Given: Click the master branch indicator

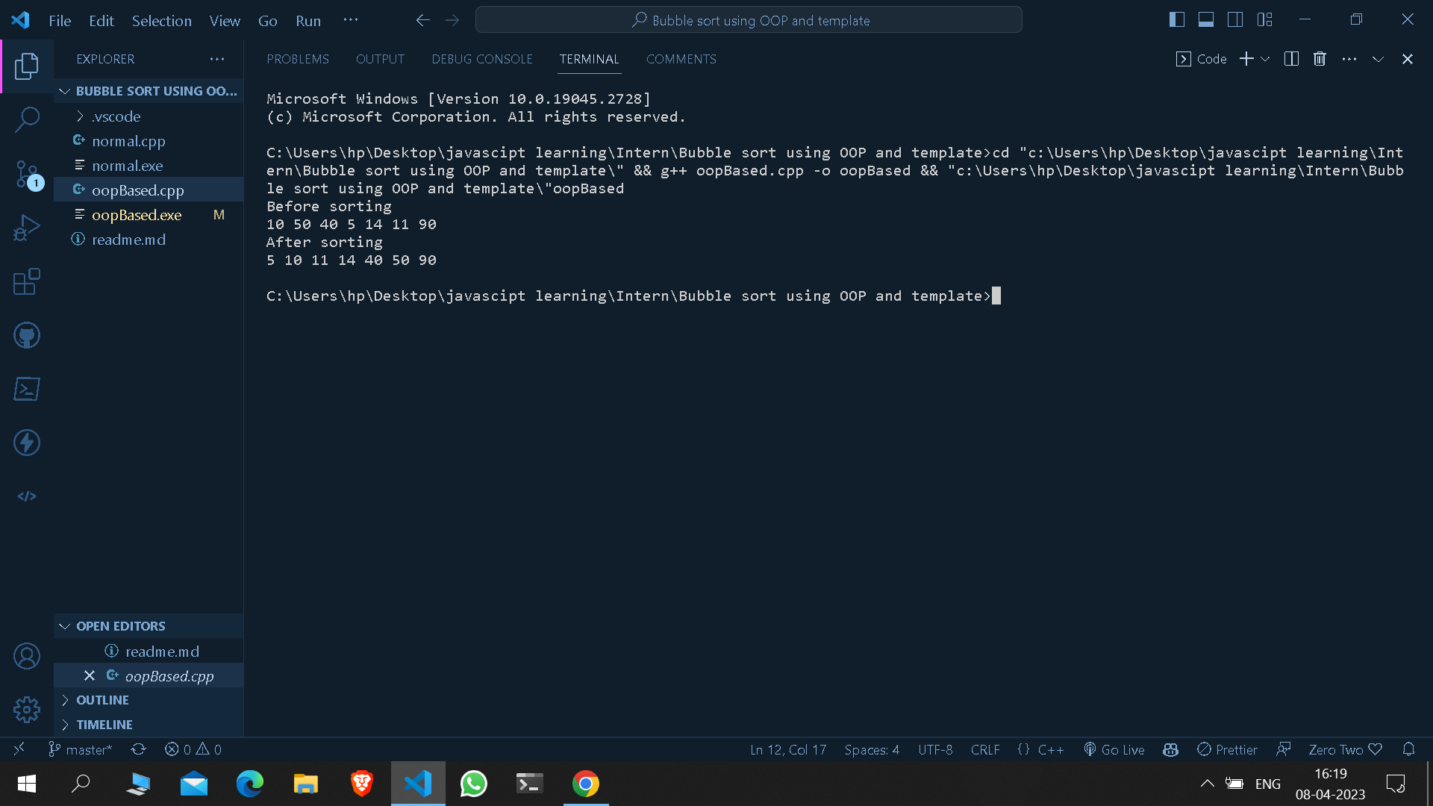Looking at the screenshot, I should [x=81, y=749].
